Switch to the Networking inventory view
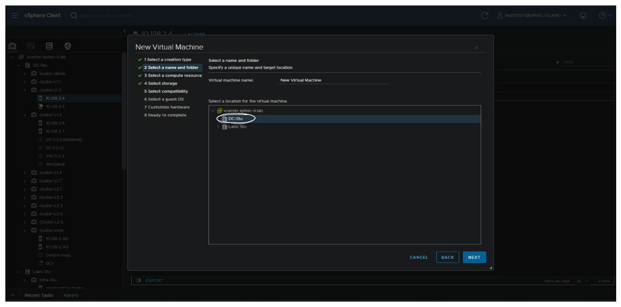The image size is (621, 307). pos(68,46)
